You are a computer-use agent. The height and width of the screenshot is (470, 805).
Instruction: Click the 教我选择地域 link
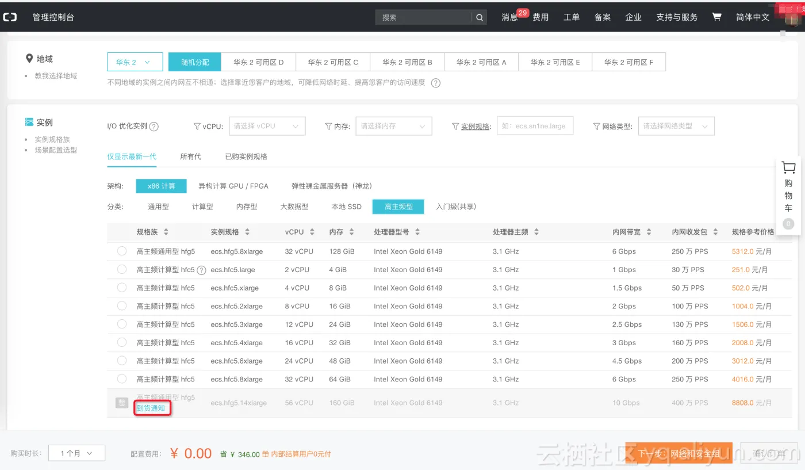[56, 76]
